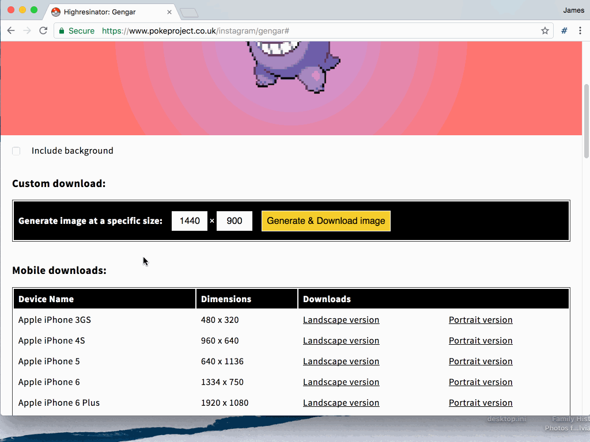Click the 960 x 640 dimensions cell
Screen dimensions: 590x442
click(220, 341)
